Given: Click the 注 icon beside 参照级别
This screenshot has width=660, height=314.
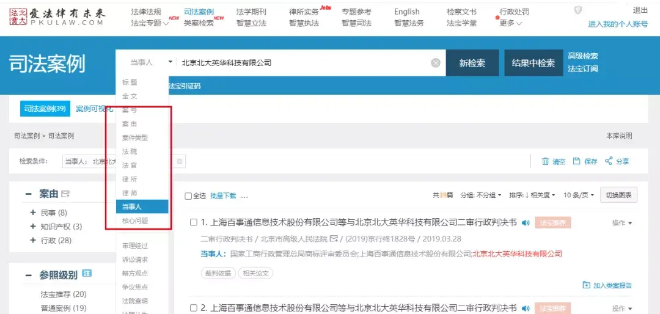Looking at the screenshot, I should (87, 274).
